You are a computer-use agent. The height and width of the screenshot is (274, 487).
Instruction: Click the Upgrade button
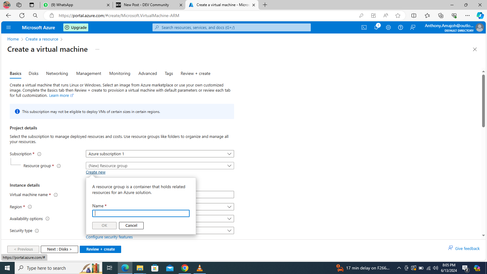76,27
